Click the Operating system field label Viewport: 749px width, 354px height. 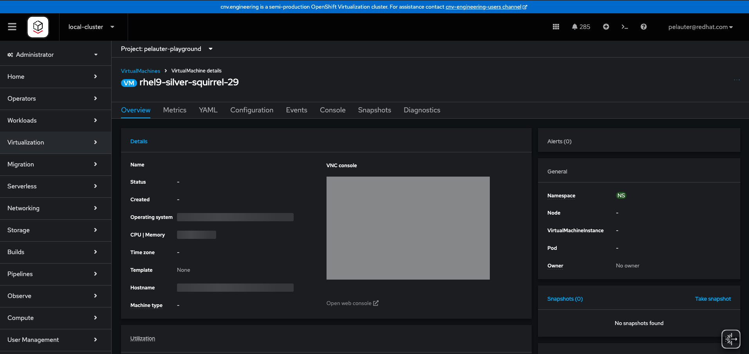[152, 217]
